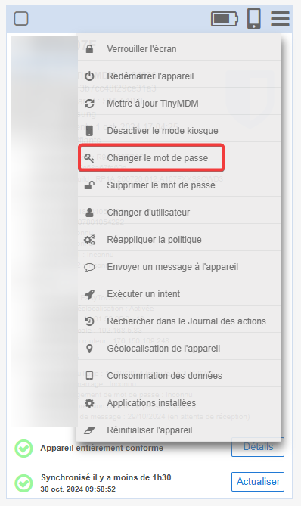
Task: Click the eraser icon for Réinitialiser l'appareil
Action: pos(89,430)
